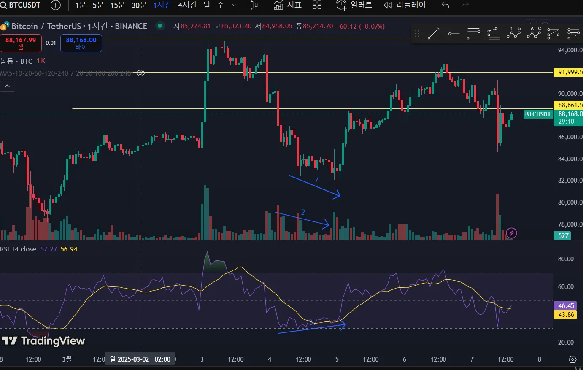Open symbol search for BTCUSDT

pos(21,5)
